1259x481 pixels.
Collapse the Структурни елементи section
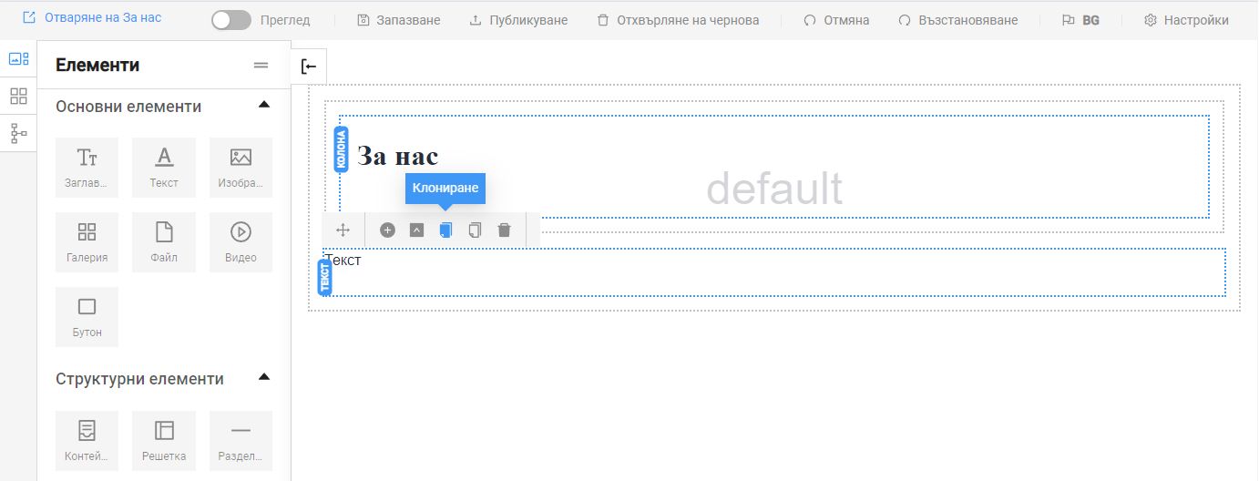pos(264,377)
